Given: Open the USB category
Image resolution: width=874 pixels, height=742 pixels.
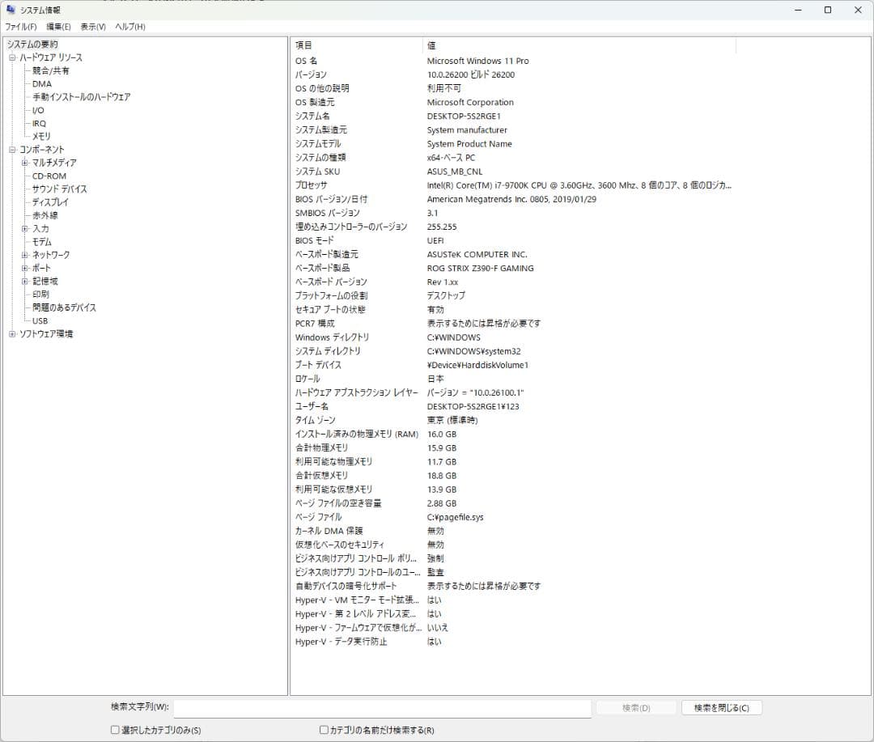Looking at the screenshot, I should [x=39, y=320].
